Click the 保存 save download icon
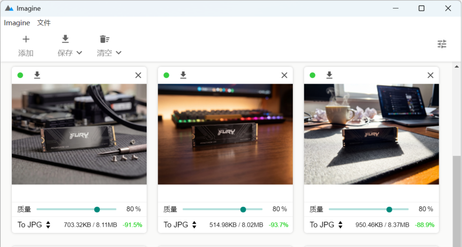 tap(65, 39)
